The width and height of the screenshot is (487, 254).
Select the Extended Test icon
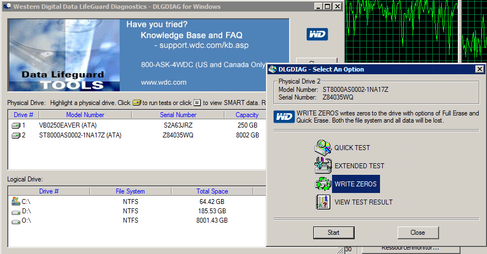323,165
